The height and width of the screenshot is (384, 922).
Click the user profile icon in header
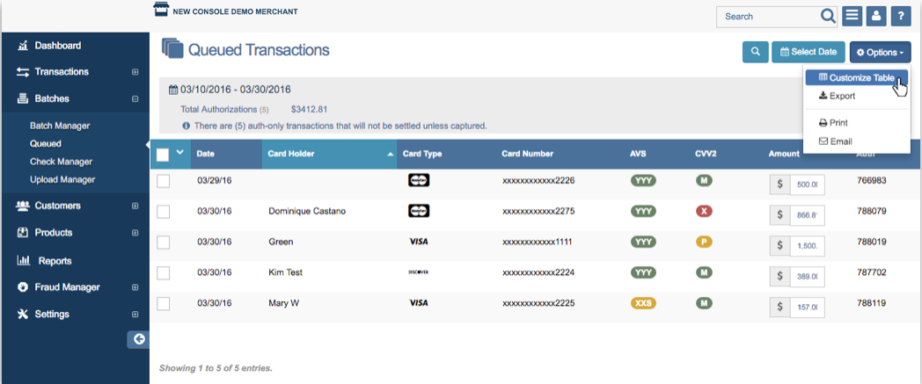coord(875,16)
